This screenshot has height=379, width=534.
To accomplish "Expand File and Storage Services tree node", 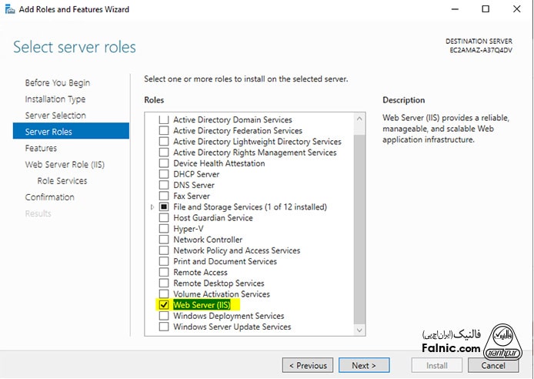I will 154,207.
